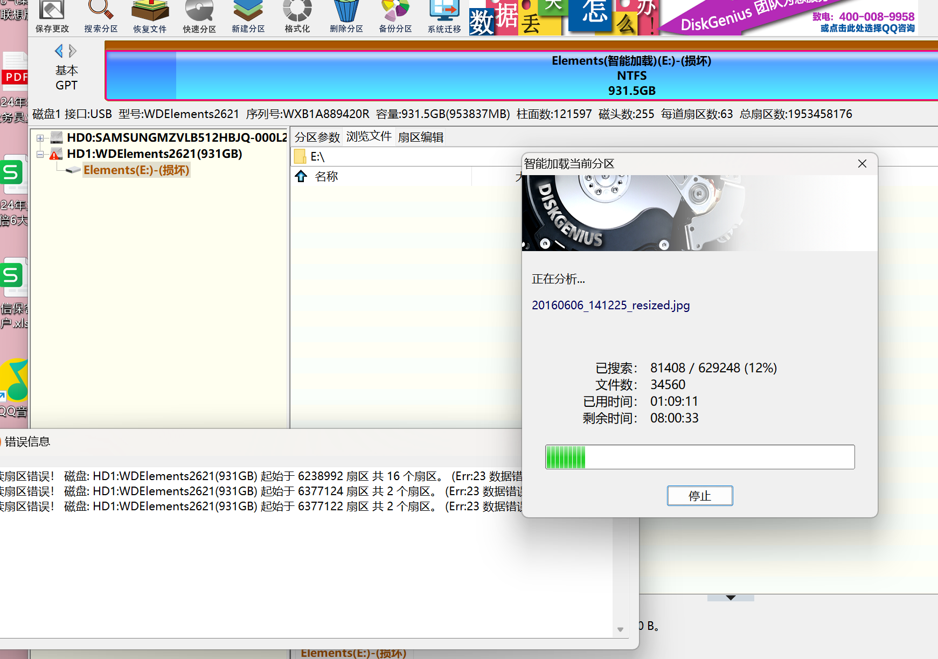
Task: Click the 01:09:11 elapsed time value
Action: click(x=674, y=401)
